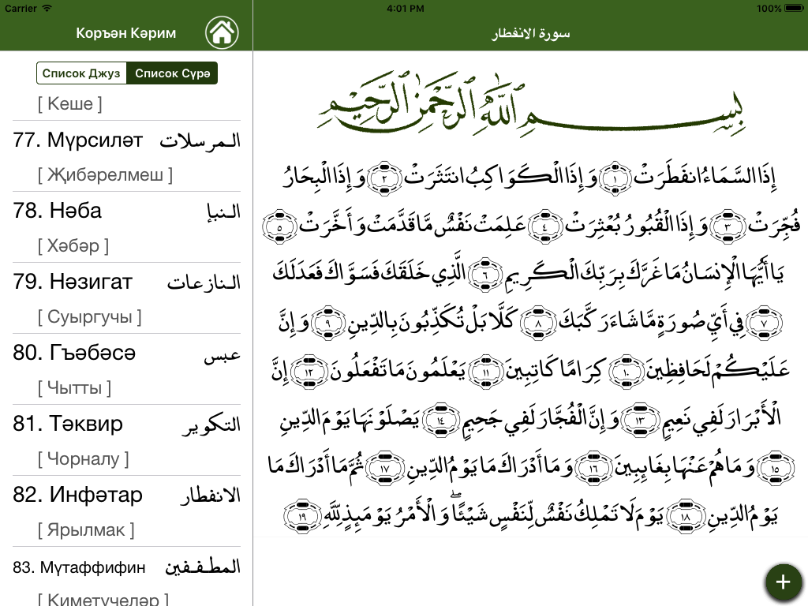Tap verse marker ٥ ending second line

pyautogui.click(x=280, y=226)
